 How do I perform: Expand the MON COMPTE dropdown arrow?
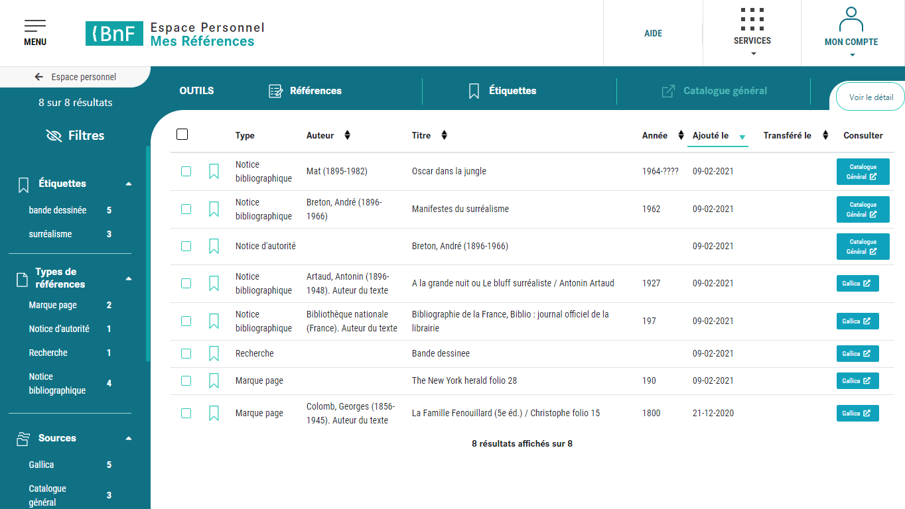[x=852, y=55]
